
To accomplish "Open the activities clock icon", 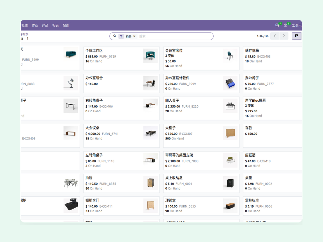I will 285,25.
